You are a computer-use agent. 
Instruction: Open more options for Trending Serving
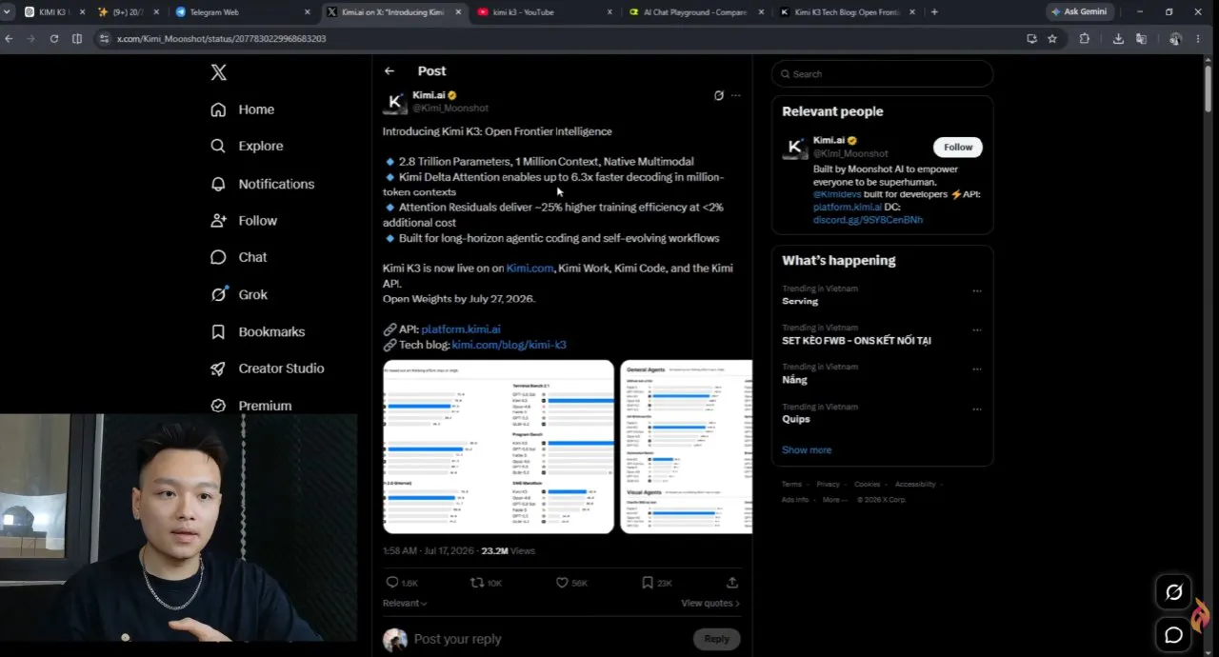[976, 291]
